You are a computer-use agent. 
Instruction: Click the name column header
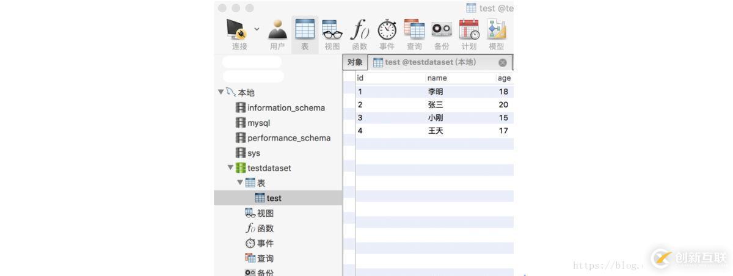point(461,78)
